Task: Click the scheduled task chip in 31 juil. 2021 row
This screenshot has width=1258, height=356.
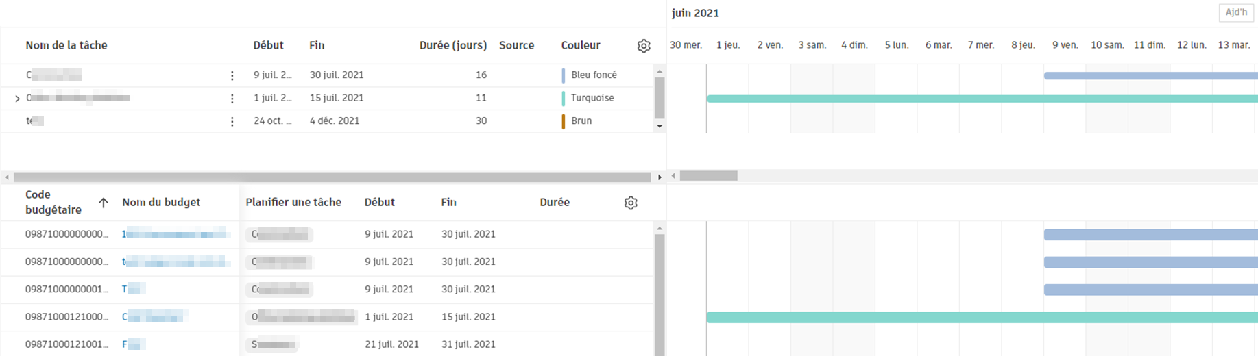Action: tap(273, 344)
